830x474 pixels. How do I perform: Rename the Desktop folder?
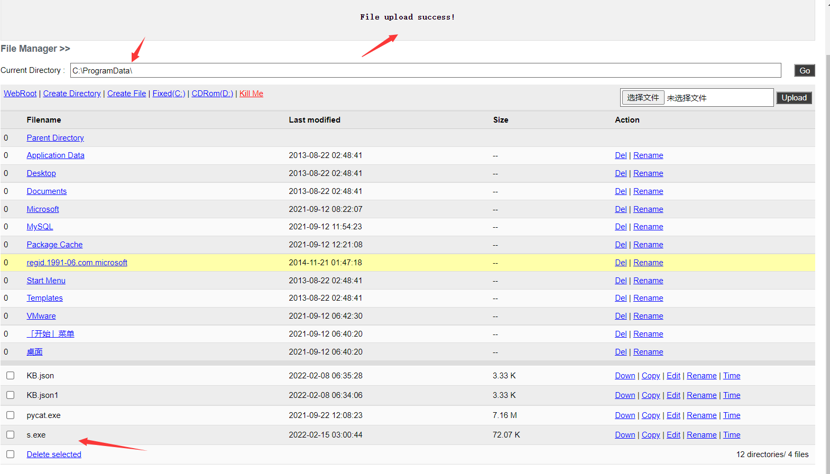(x=648, y=173)
